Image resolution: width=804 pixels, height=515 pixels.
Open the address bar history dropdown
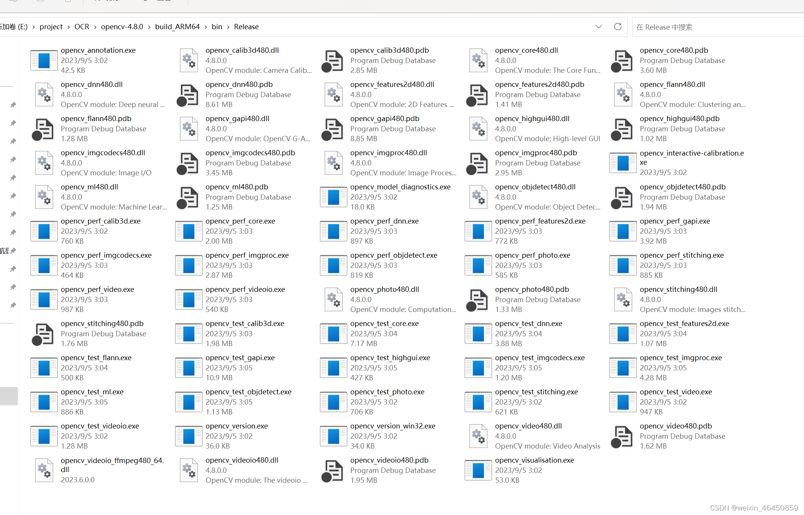tap(598, 27)
